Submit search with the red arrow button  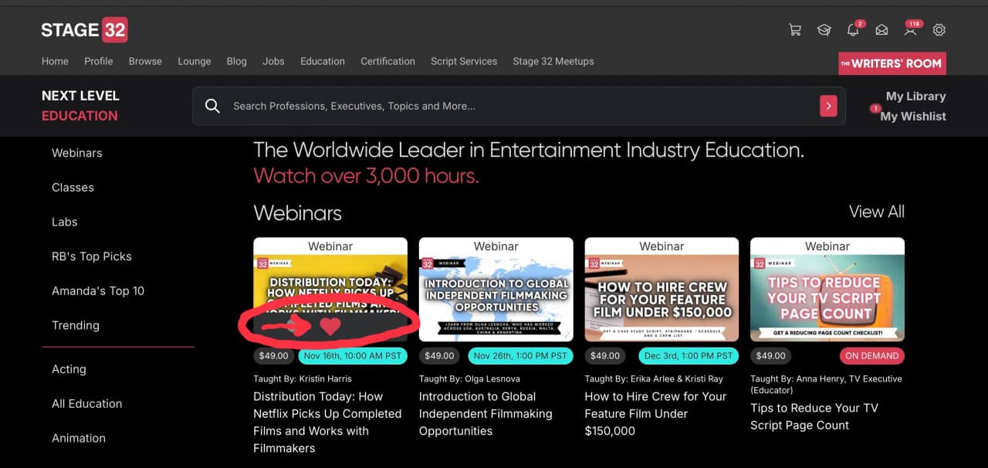coord(828,106)
